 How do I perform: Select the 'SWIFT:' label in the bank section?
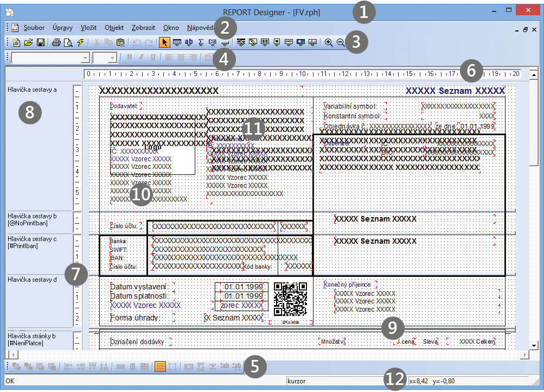pyautogui.click(x=118, y=250)
